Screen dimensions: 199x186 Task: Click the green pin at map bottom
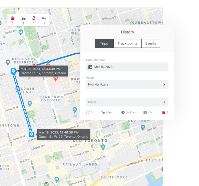click(46, 184)
